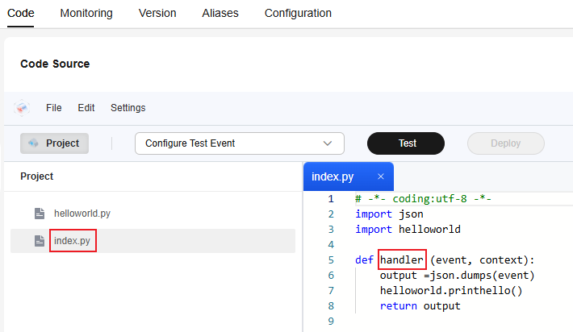
Task: Toggle the Project panel button
Action: click(54, 143)
